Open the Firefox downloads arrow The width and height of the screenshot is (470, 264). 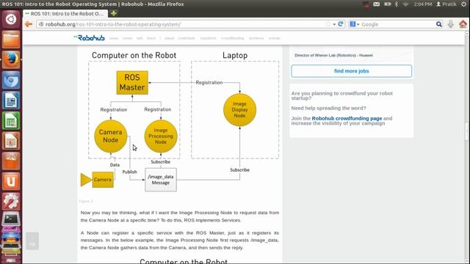[x=450, y=24]
